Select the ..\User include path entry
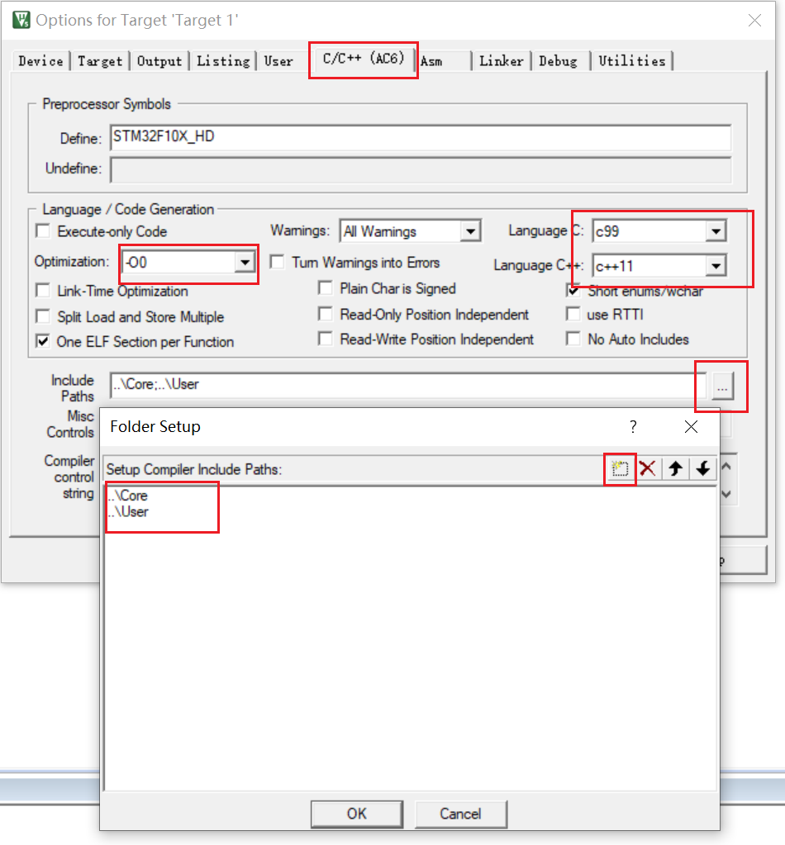785x845 pixels. [x=128, y=512]
